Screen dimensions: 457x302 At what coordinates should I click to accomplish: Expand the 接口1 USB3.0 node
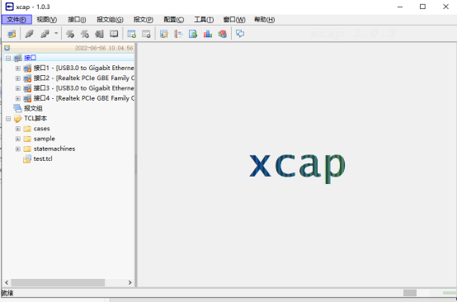click(x=18, y=68)
